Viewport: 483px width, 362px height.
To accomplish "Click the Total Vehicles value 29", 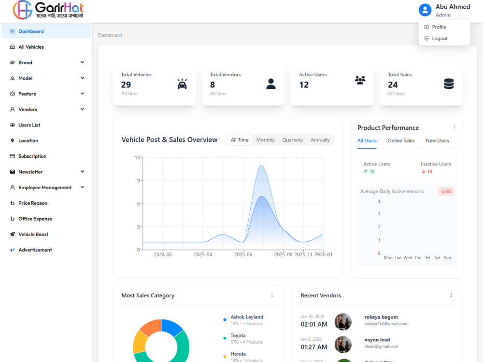I will point(126,84).
